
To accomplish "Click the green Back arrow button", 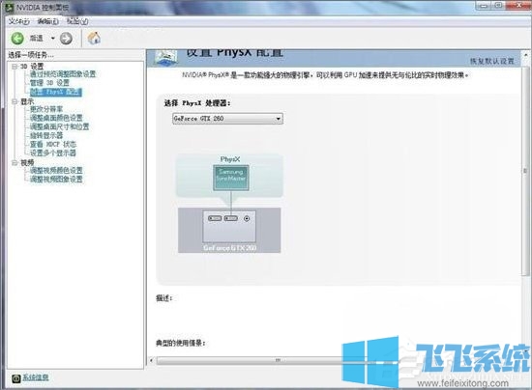I will coord(17,39).
